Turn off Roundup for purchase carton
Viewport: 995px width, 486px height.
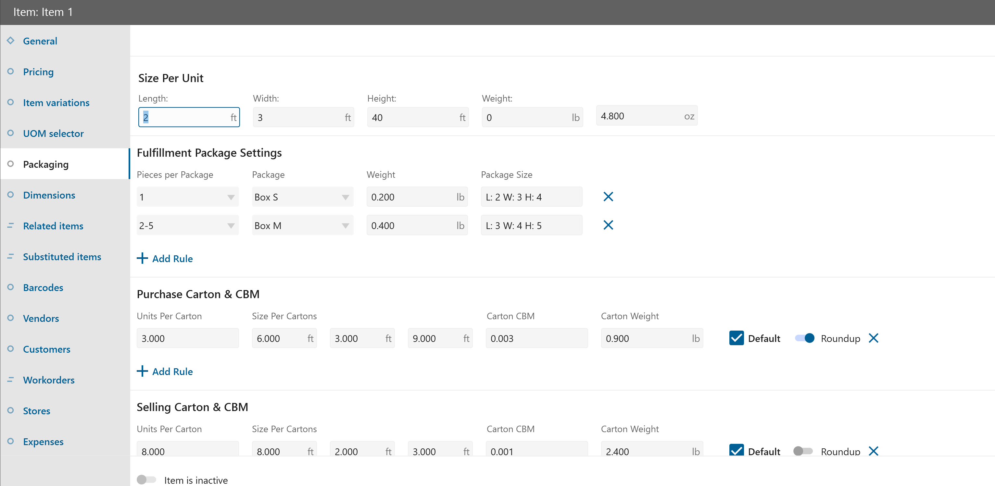tap(805, 338)
